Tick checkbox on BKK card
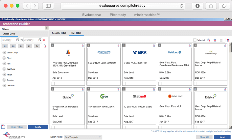This screenshot has height=140, width=232. tap(124, 83)
